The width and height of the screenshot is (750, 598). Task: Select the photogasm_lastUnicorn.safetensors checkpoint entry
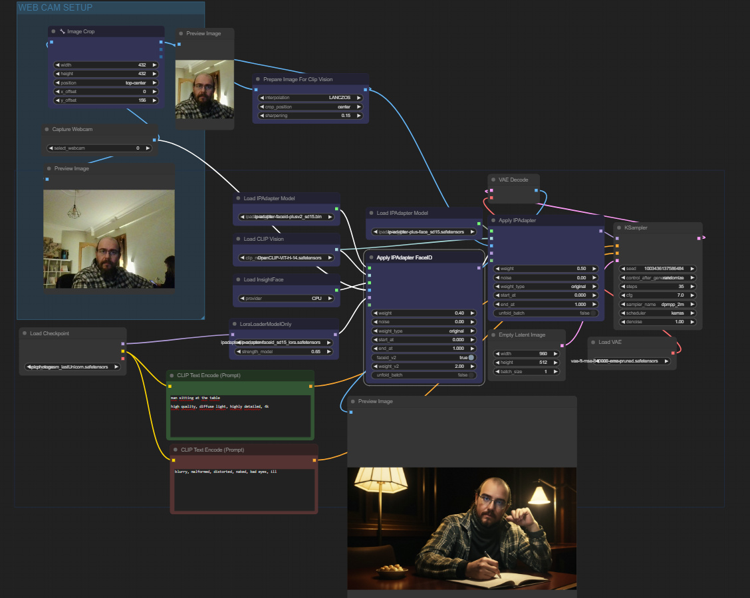pyautogui.click(x=70, y=366)
